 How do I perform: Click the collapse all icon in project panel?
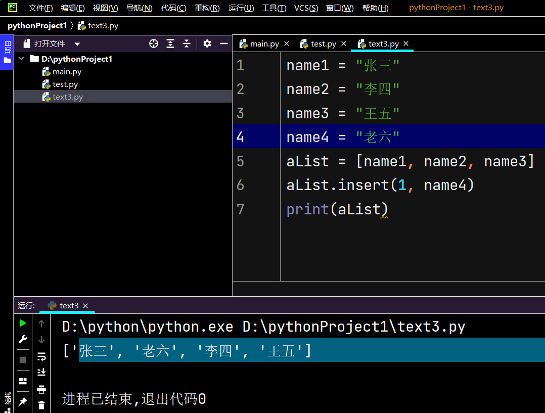click(x=187, y=44)
